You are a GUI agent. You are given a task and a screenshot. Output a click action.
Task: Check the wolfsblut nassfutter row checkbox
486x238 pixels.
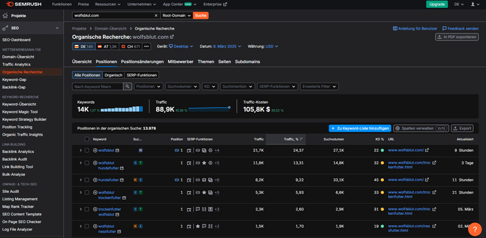click(87, 226)
